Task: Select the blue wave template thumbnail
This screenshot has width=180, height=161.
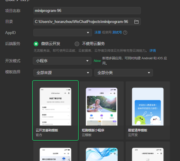Action: [102, 154]
